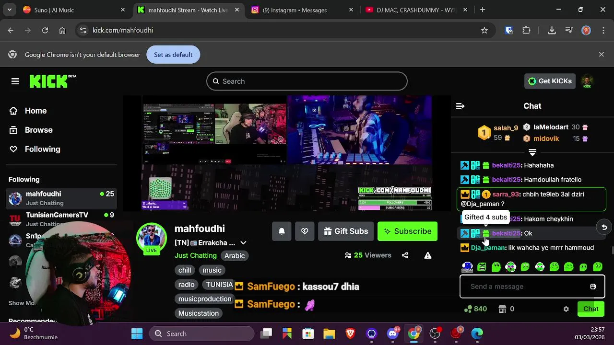Expand the stream title dropdown chevron
This screenshot has width=614, height=345.
pyautogui.click(x=243, y=243)
